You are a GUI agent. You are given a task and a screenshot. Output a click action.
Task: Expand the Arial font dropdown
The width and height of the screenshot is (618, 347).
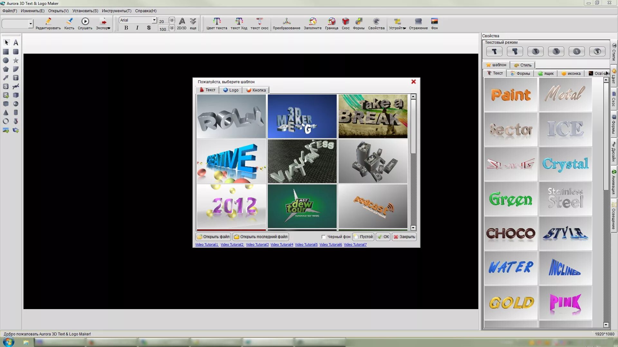pyautogui.click(x=154, y=20)
